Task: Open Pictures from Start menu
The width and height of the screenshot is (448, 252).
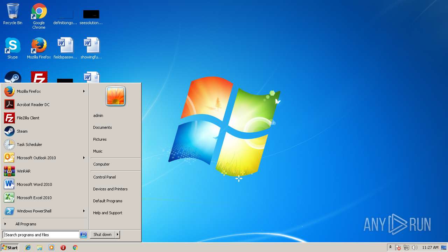Action: [x=115, y=139]
